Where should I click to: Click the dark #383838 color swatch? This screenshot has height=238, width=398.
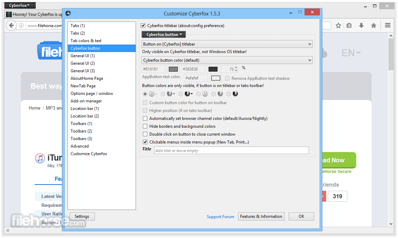tap(213, 69)
